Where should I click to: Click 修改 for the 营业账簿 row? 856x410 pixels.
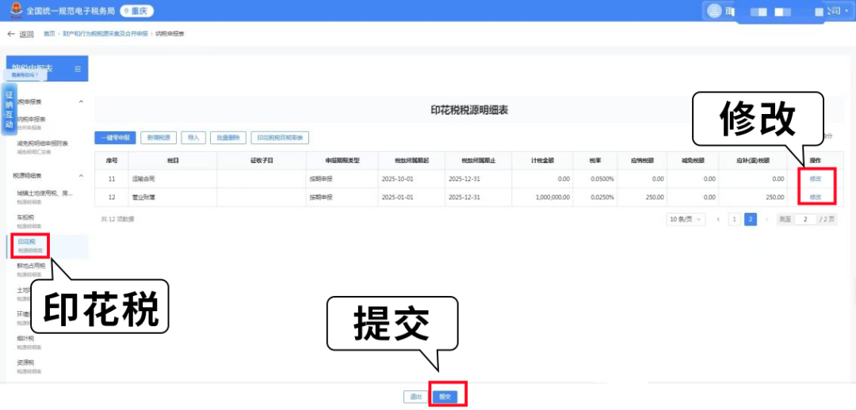pos(816,197)
